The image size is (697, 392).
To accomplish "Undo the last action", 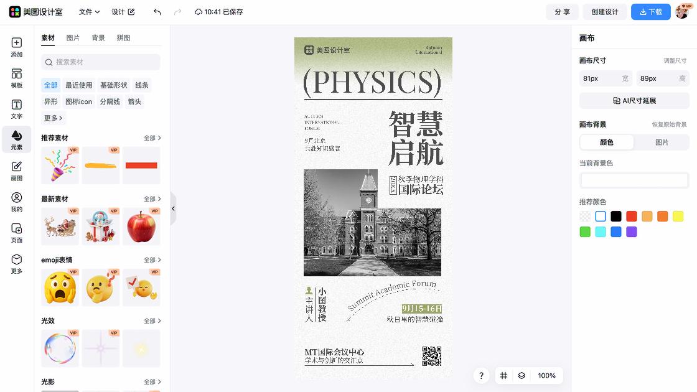I will click(x=156, y=11).
